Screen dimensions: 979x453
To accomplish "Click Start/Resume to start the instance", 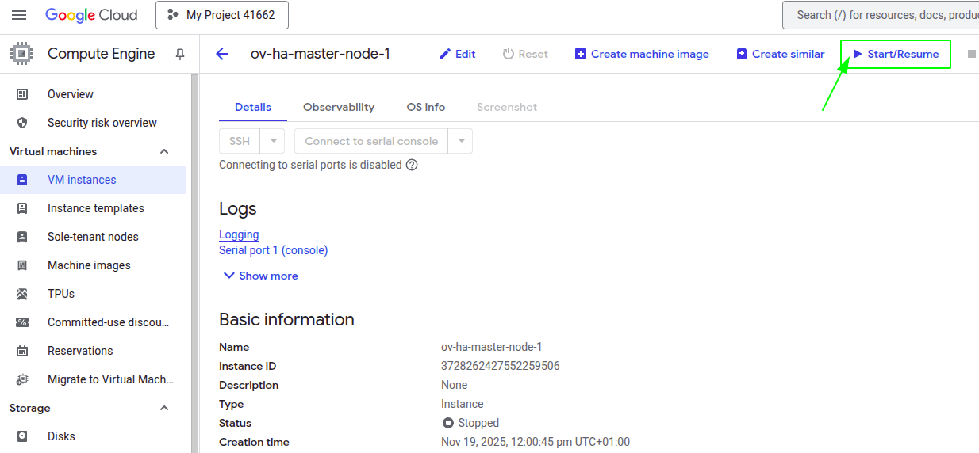I will tap(896, 54).
